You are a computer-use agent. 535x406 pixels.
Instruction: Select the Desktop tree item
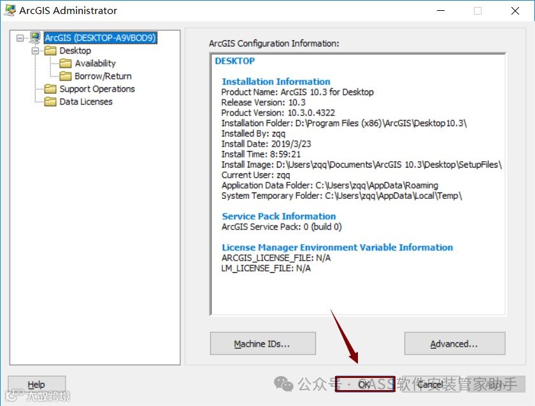pos(75,50)
